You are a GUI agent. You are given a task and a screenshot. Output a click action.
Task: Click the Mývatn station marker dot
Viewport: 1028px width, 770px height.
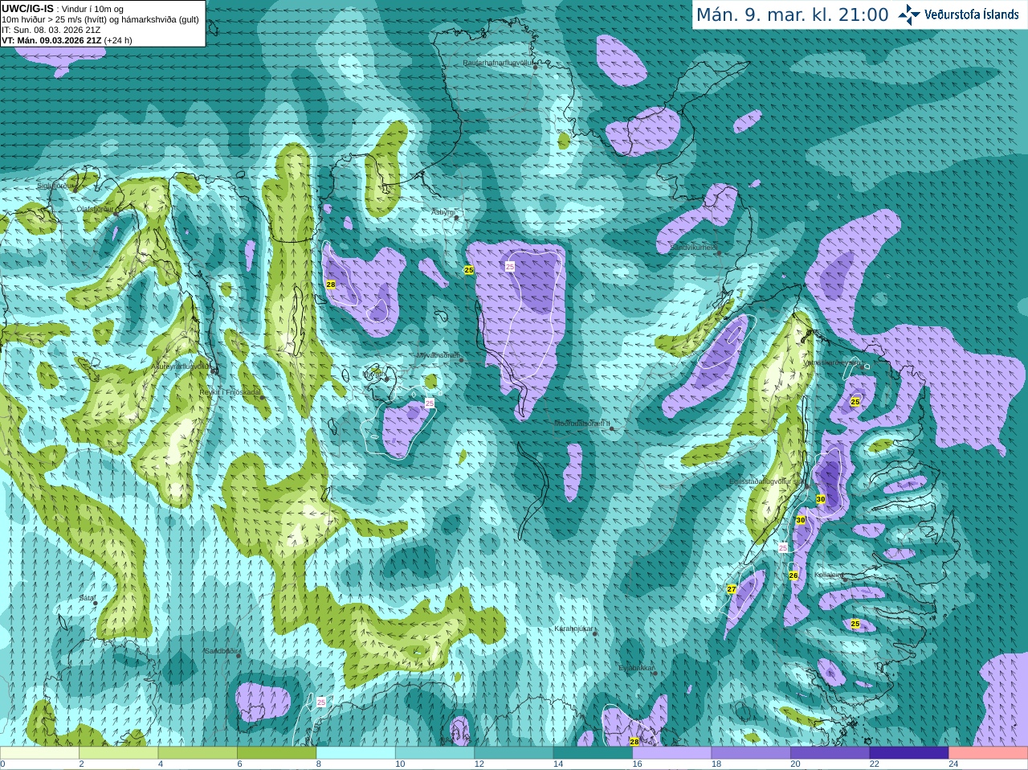[x=387, y=379]
